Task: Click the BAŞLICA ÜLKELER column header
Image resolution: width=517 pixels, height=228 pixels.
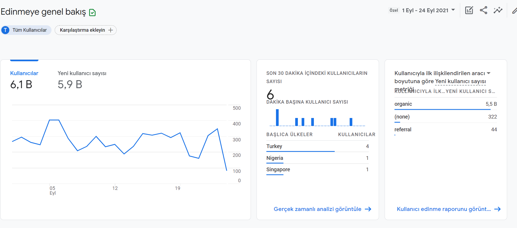Action: point(290,135)
